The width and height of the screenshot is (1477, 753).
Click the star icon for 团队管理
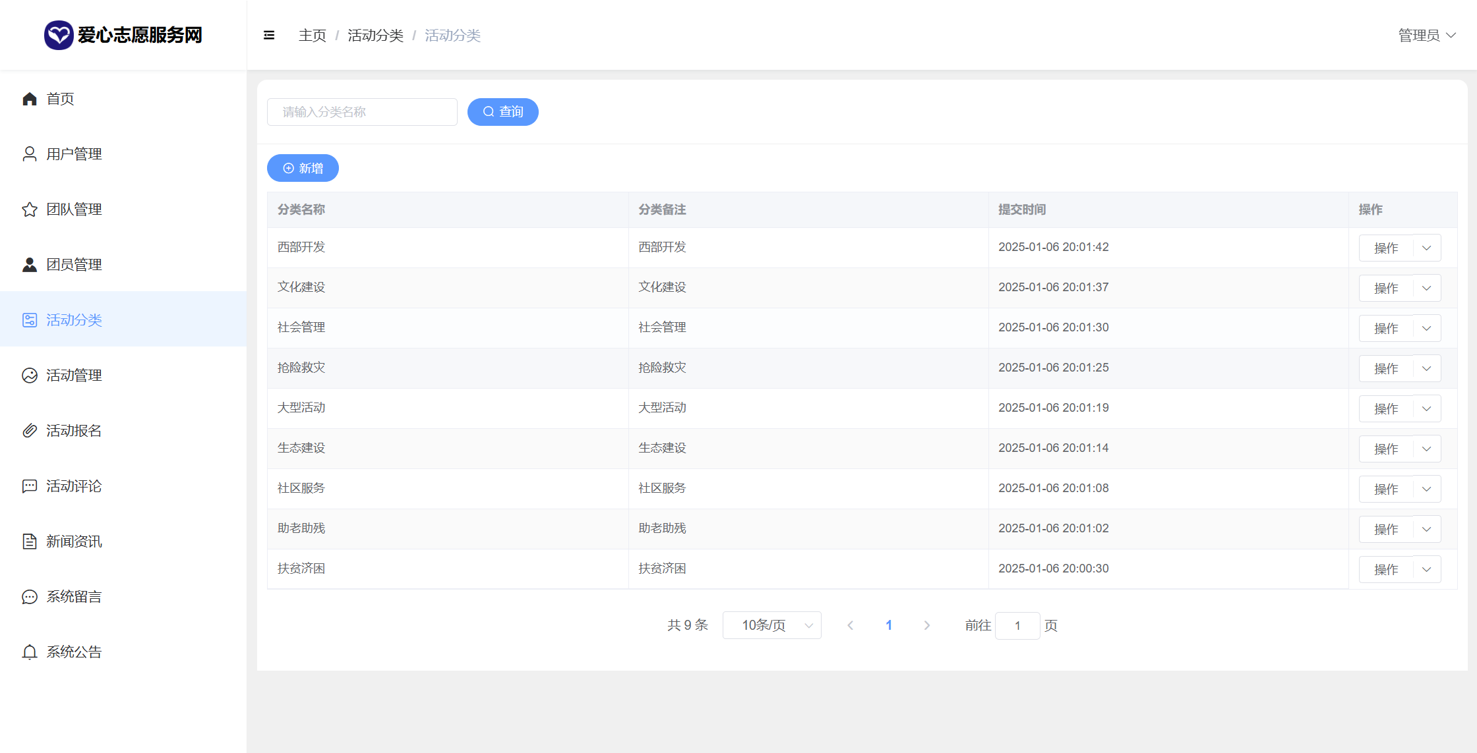pos(30,209)
